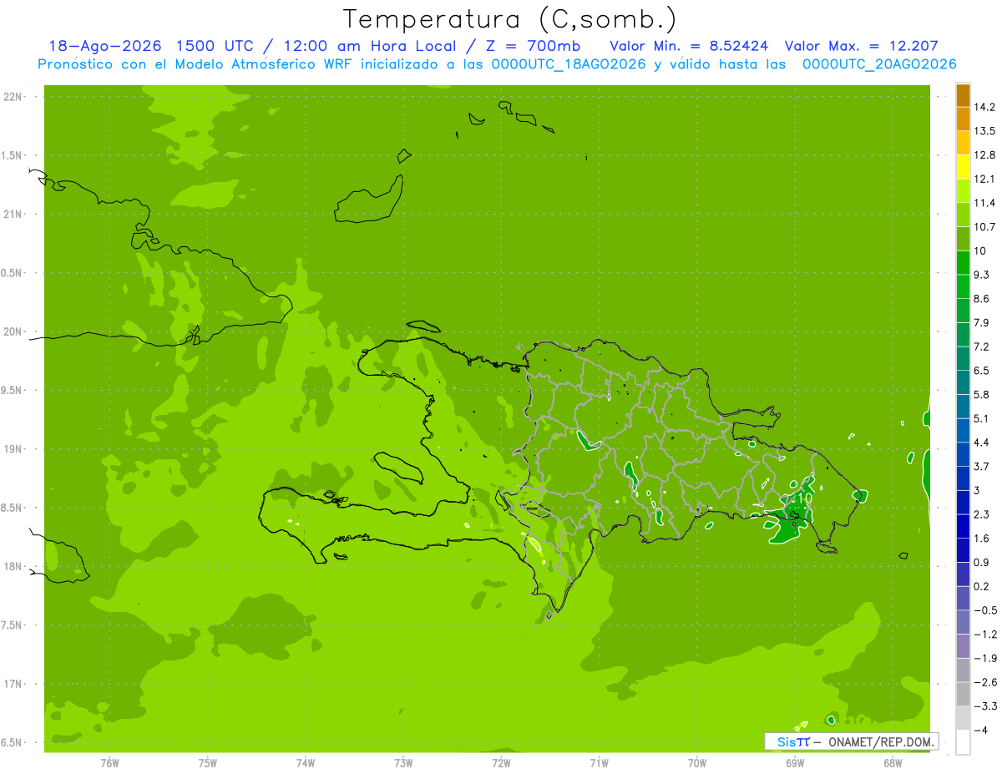
Task: Click the "12:00 am Hora Local" text
Action: tap(371, 46)
